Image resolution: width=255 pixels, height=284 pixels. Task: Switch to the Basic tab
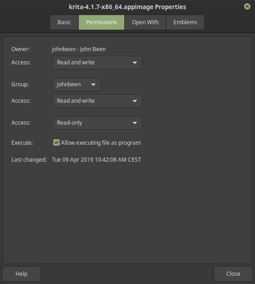(x=64, y=22)
